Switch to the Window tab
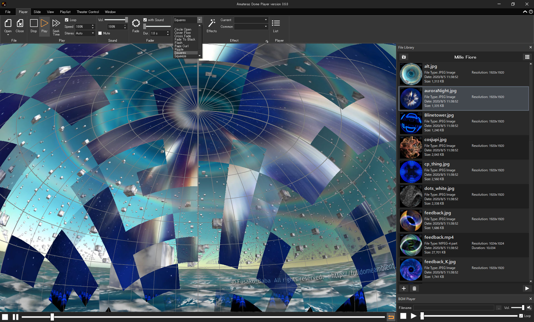534x322 pixels. (110, 12)
